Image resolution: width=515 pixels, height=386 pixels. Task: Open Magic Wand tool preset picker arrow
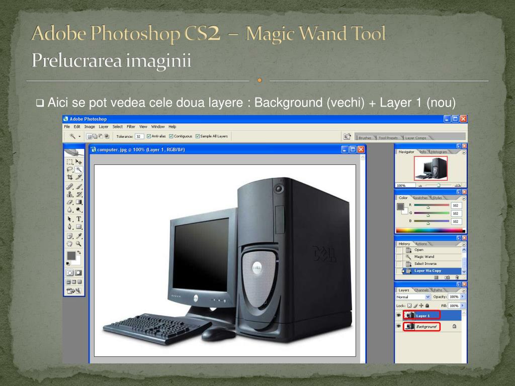(79, 136)
